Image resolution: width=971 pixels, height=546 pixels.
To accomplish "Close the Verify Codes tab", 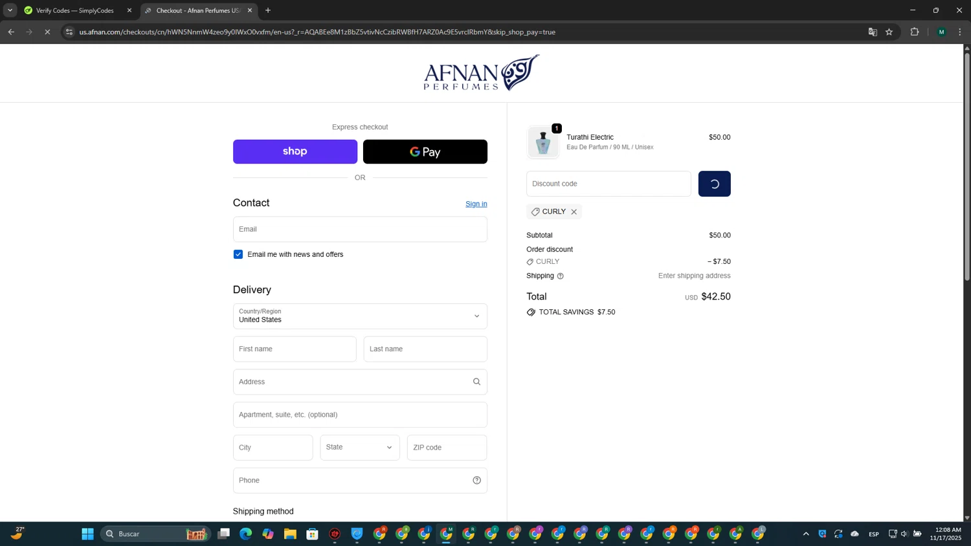I will [x=129, y=10].
